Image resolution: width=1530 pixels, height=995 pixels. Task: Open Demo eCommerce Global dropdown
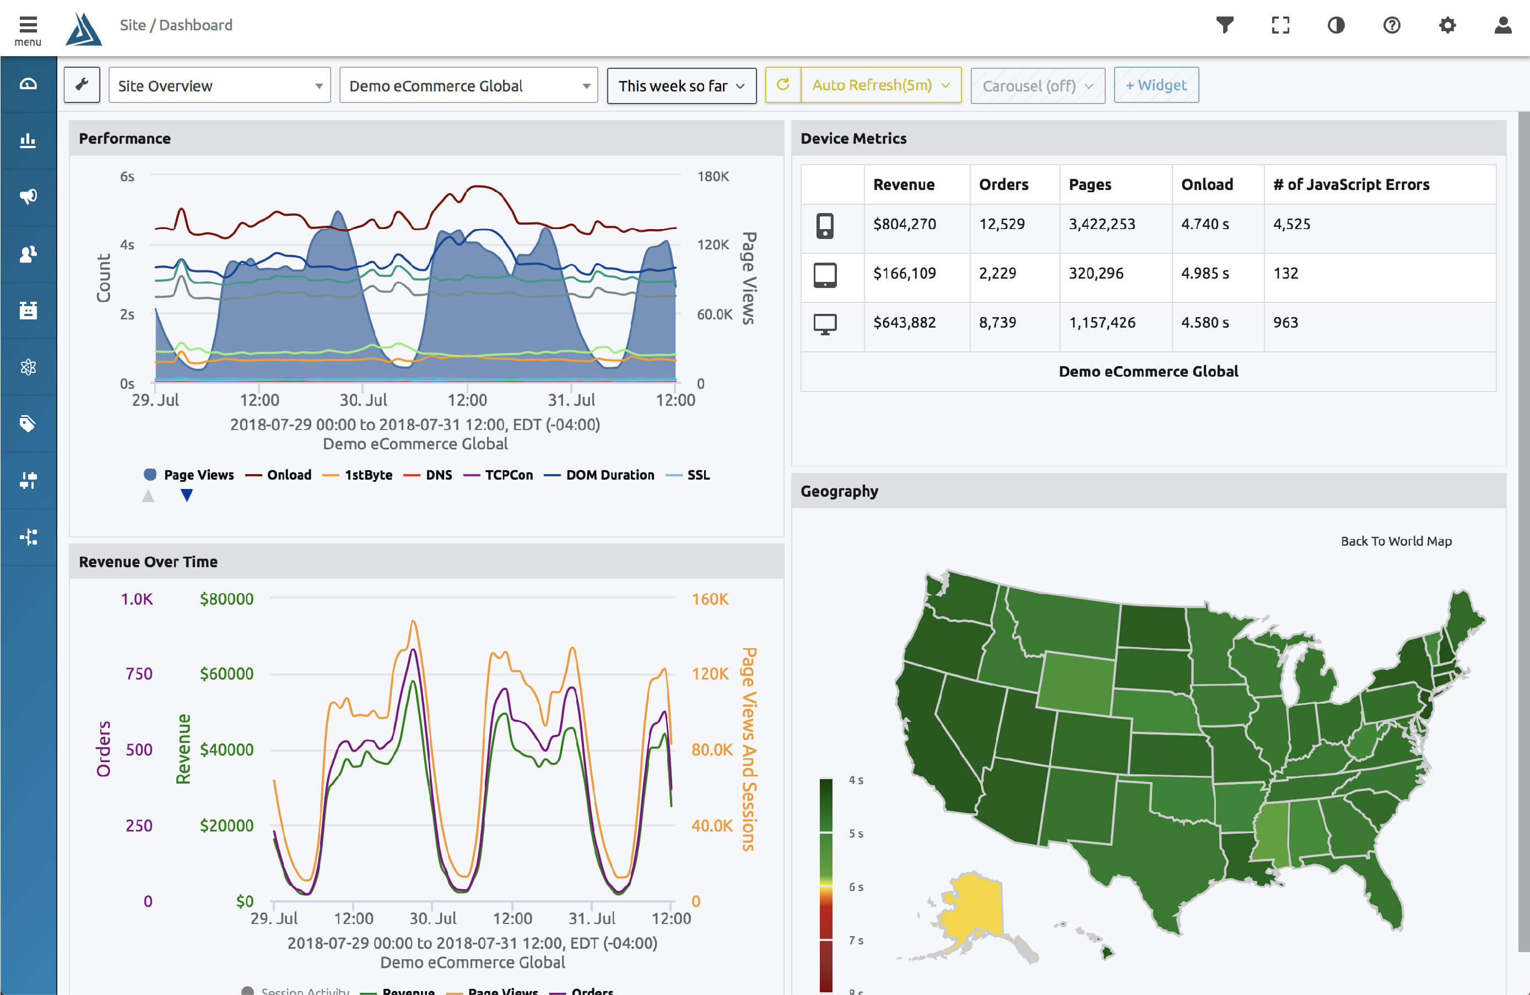click(469, 85)
